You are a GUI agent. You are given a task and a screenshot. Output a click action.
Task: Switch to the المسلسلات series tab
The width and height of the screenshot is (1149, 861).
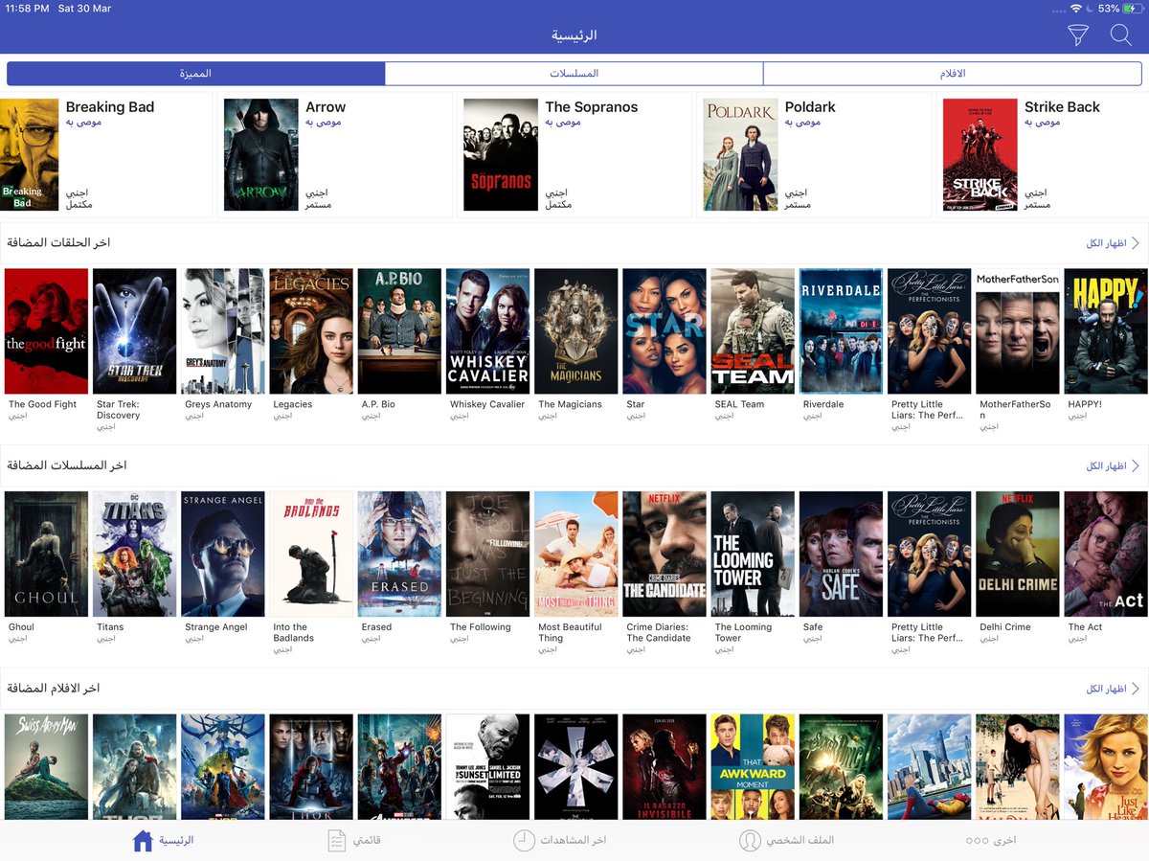[574, 74]
